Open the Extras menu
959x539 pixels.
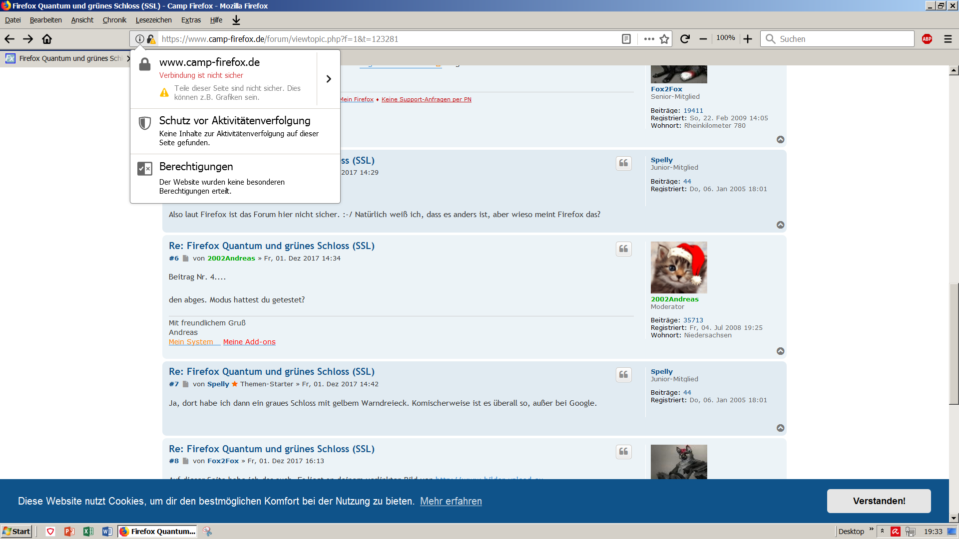pyautogui.click(x=191, y=20)
